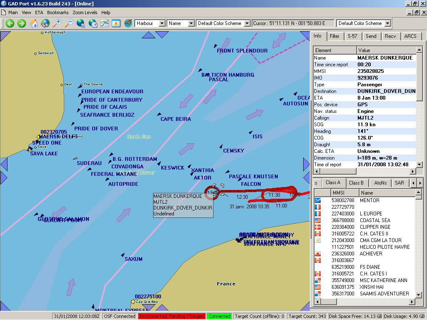Screen dimensions: 427x320
Task: Switch to the SAR tab
Action: pos(399,183)
